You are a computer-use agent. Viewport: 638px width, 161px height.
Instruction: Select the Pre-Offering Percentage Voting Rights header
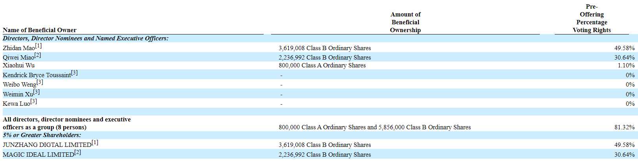tap(592, 18)
